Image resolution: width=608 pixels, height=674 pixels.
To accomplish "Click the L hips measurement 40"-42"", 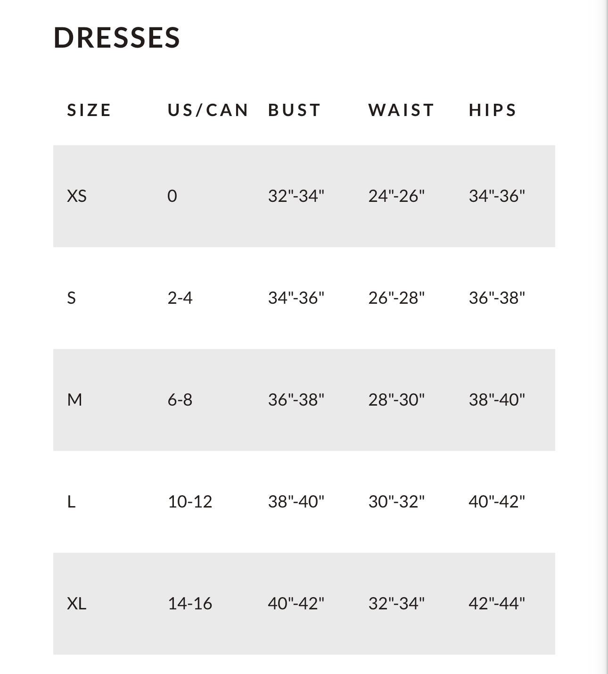I will coord(497,501).
